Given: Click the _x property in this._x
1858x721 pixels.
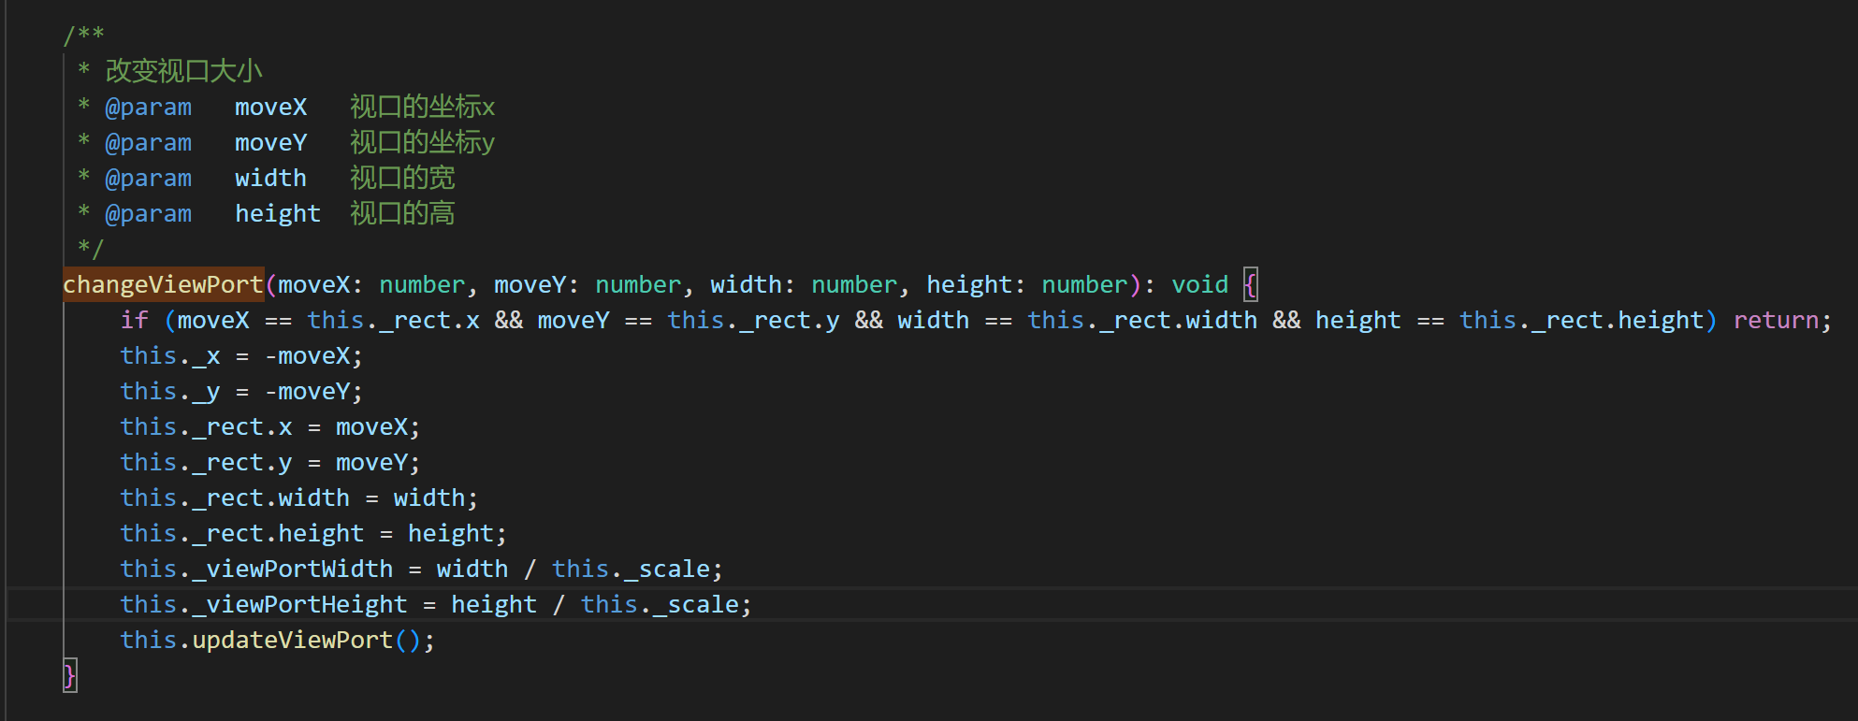Looking at the screenshot, I should [206, 355].
